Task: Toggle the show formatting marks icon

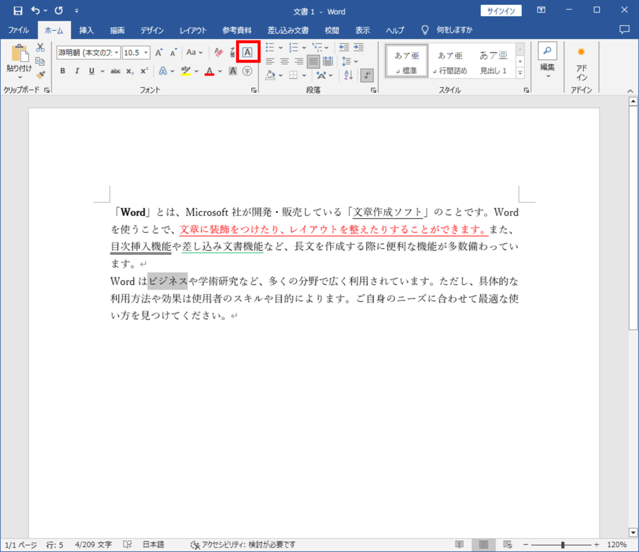Action: (366, 75)
